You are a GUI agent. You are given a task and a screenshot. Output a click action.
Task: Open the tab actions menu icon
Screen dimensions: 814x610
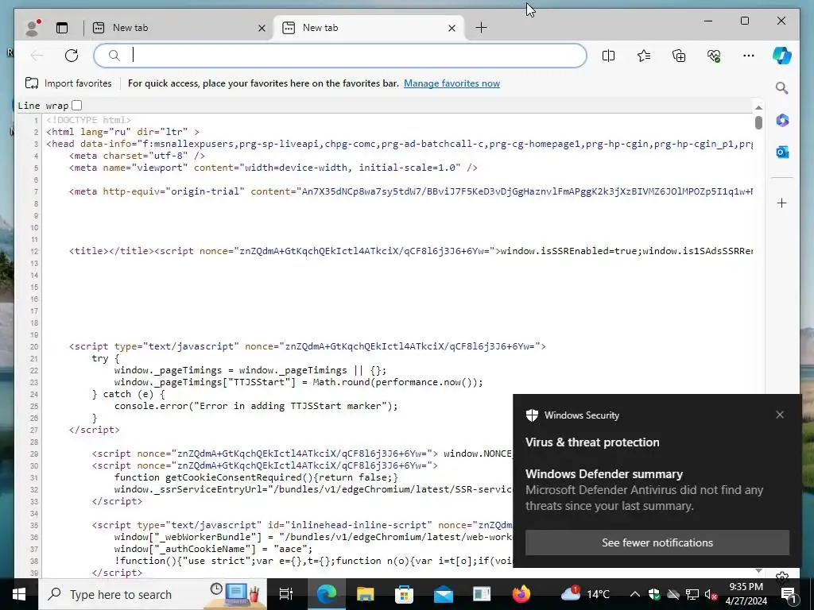click(x=62, y=28)
